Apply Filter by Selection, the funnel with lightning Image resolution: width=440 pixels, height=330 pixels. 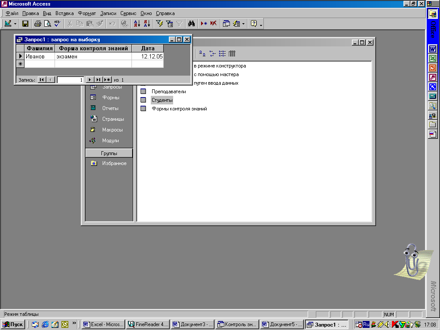159,24
